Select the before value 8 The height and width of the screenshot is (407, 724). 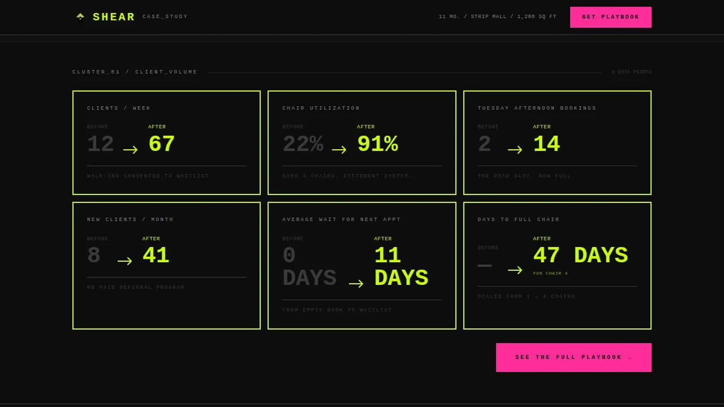(x=94, y=256)
